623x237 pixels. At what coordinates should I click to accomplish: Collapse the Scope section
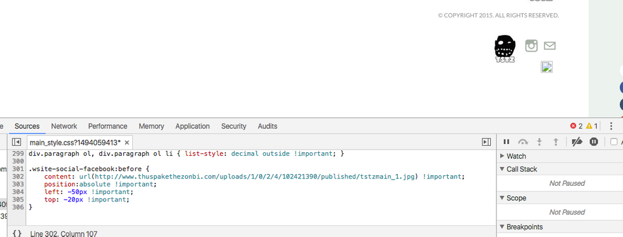(513, 198)
